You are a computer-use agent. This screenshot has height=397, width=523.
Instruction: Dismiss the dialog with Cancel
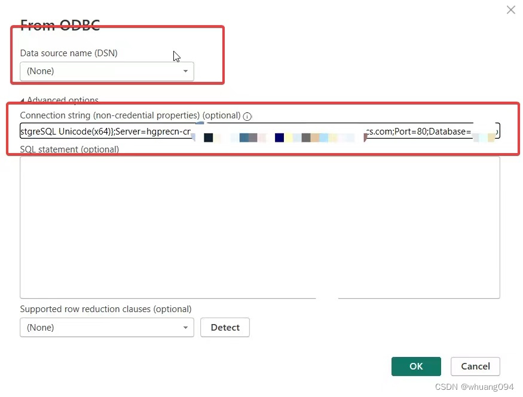(475, 366)
